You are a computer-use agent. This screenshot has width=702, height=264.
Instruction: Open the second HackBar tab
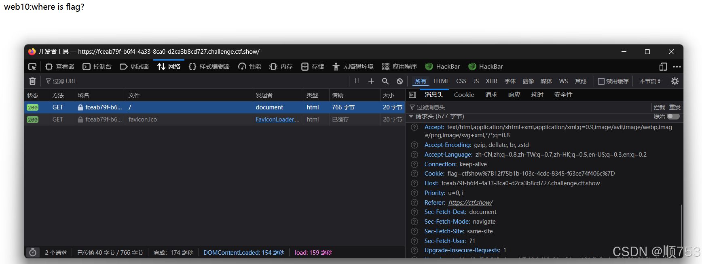tap(486, 67)
